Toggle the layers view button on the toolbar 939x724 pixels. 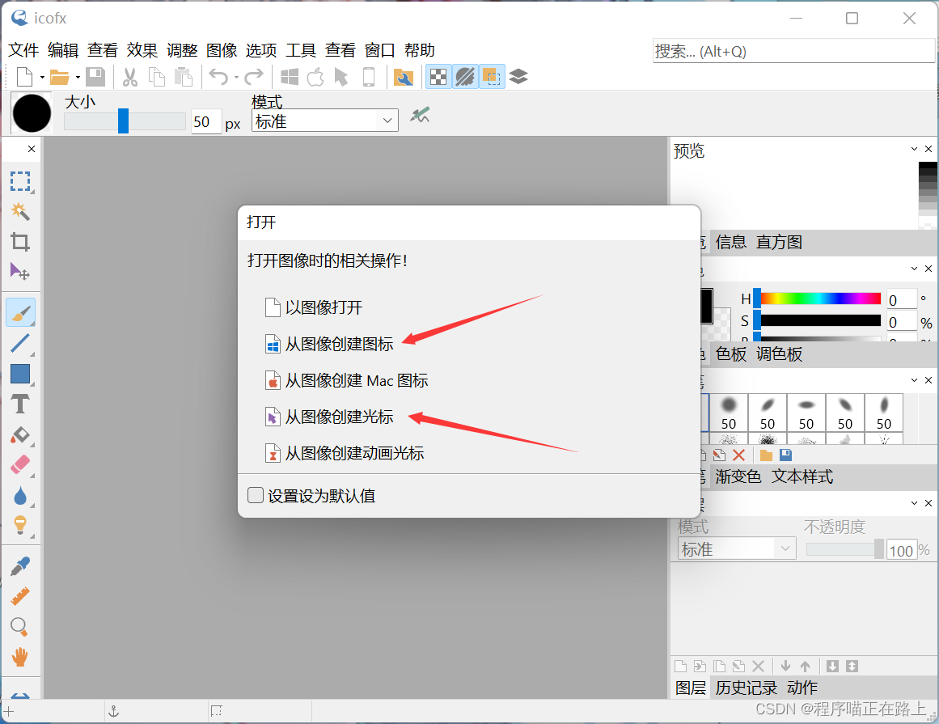pyautogui.click(x=518, y=76)
